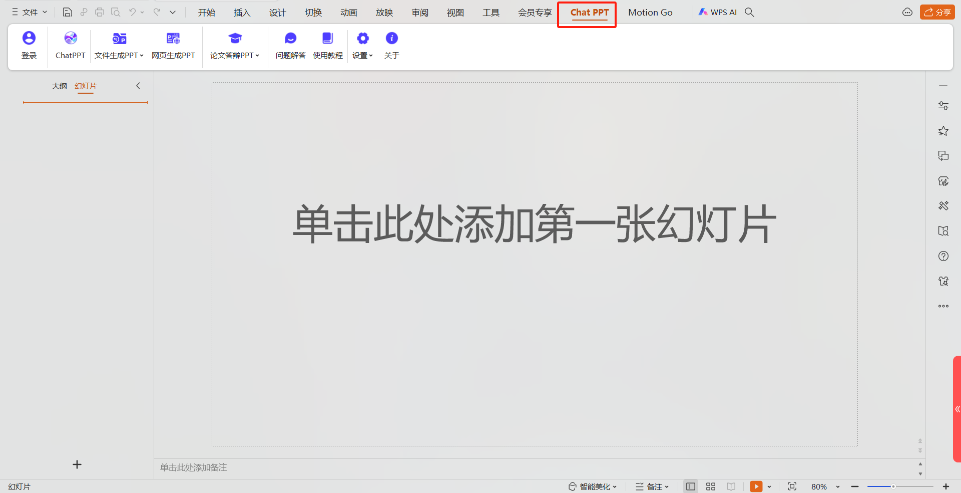Click the 设置 gear icon

363,38
